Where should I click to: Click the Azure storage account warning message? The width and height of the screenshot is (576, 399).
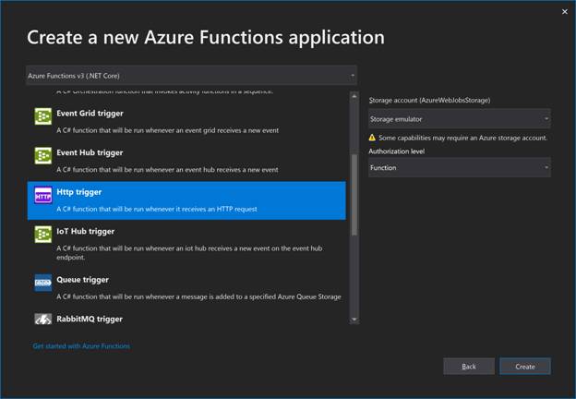click(462, 138)
